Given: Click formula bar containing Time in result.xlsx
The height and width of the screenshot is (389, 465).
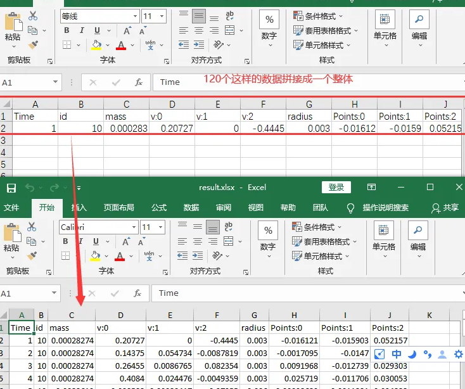Looking at the screenshot, I should [x=309, y=293].
